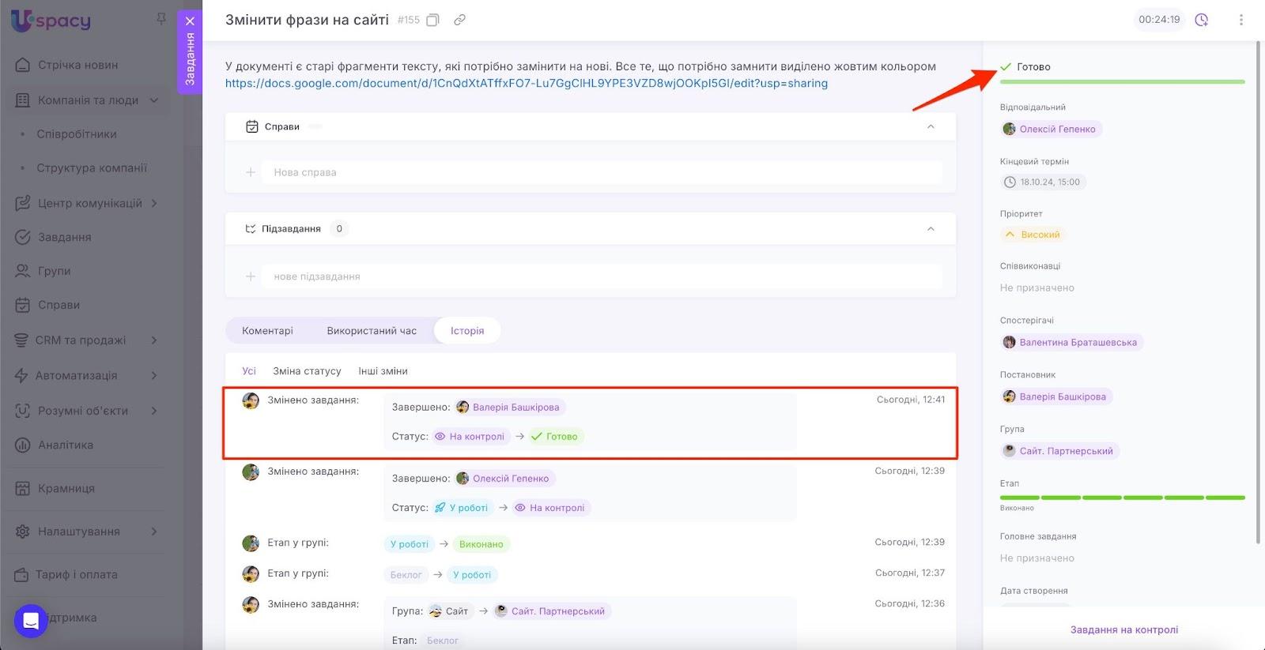Image resolution: width=1265 pixels, height=650 pixels.
Task: Filter history by Інші зміни
Action: point(383,371)
